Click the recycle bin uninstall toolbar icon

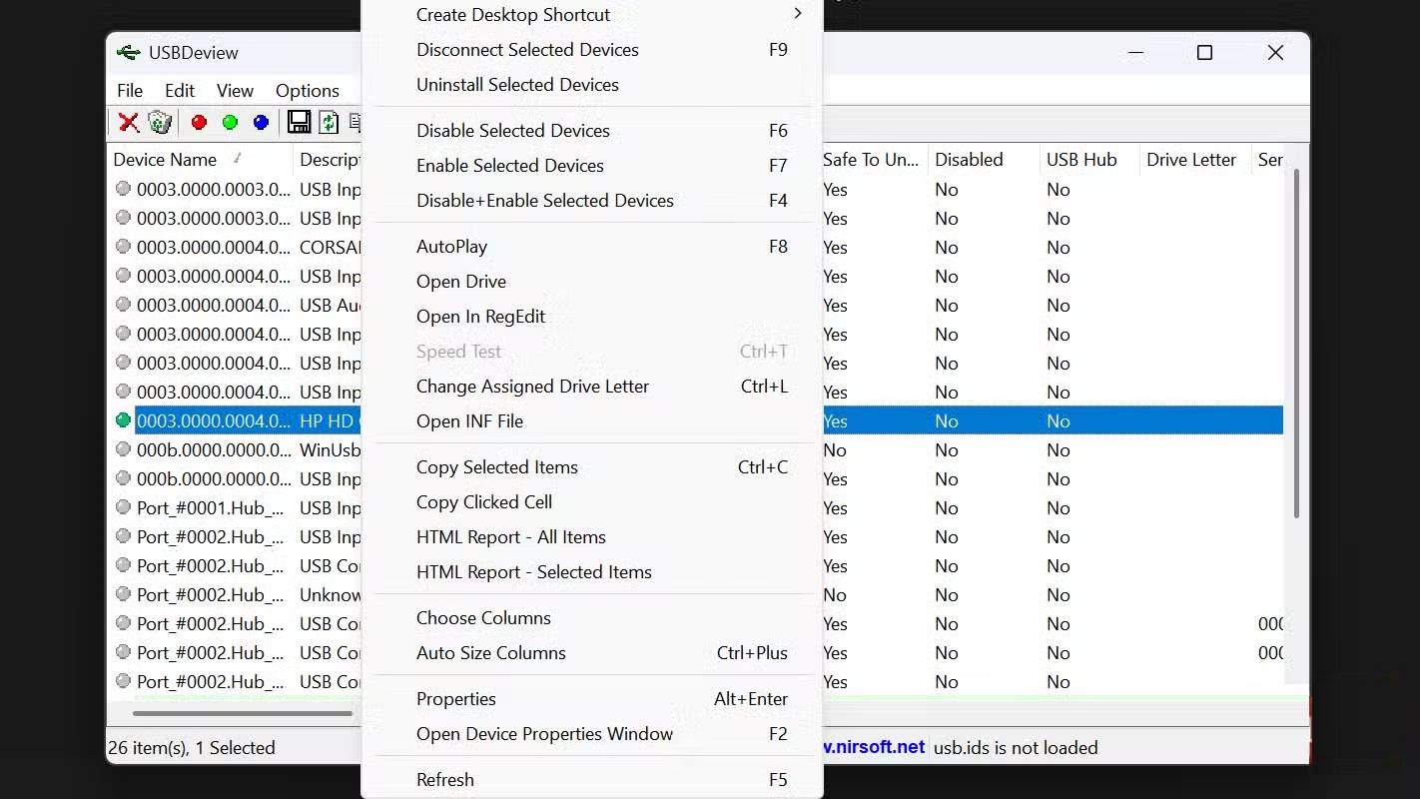tap(160, 122)
